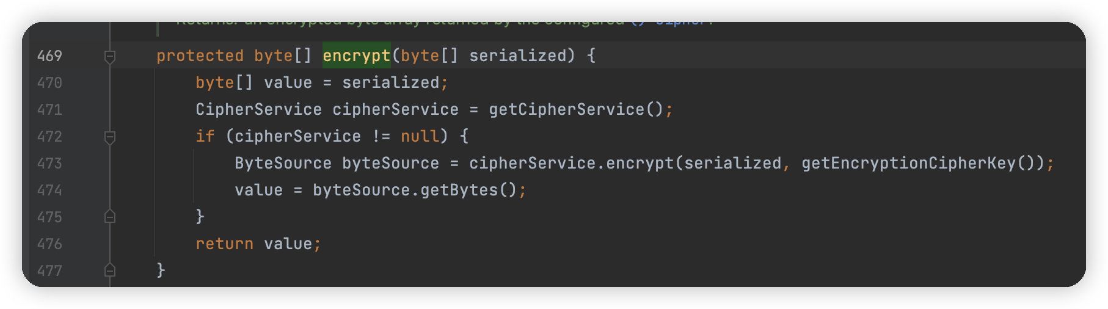
Task: Click line number 470 in gutter
Action: coord(49,83)
